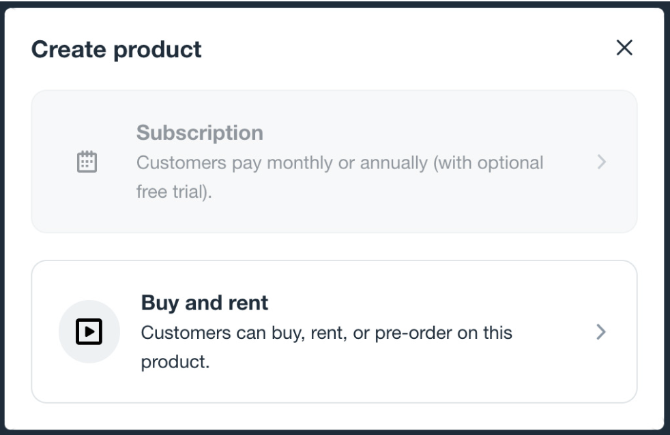Image resolution: width=670 pixels, height=435 pixels.
Task: Close the Create product dialog
Action: coord(624,48)
